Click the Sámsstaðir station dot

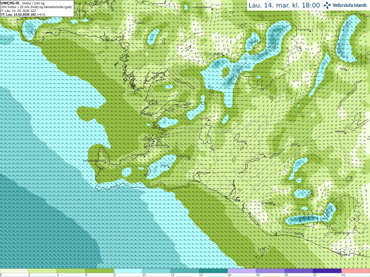click(274, 204)
